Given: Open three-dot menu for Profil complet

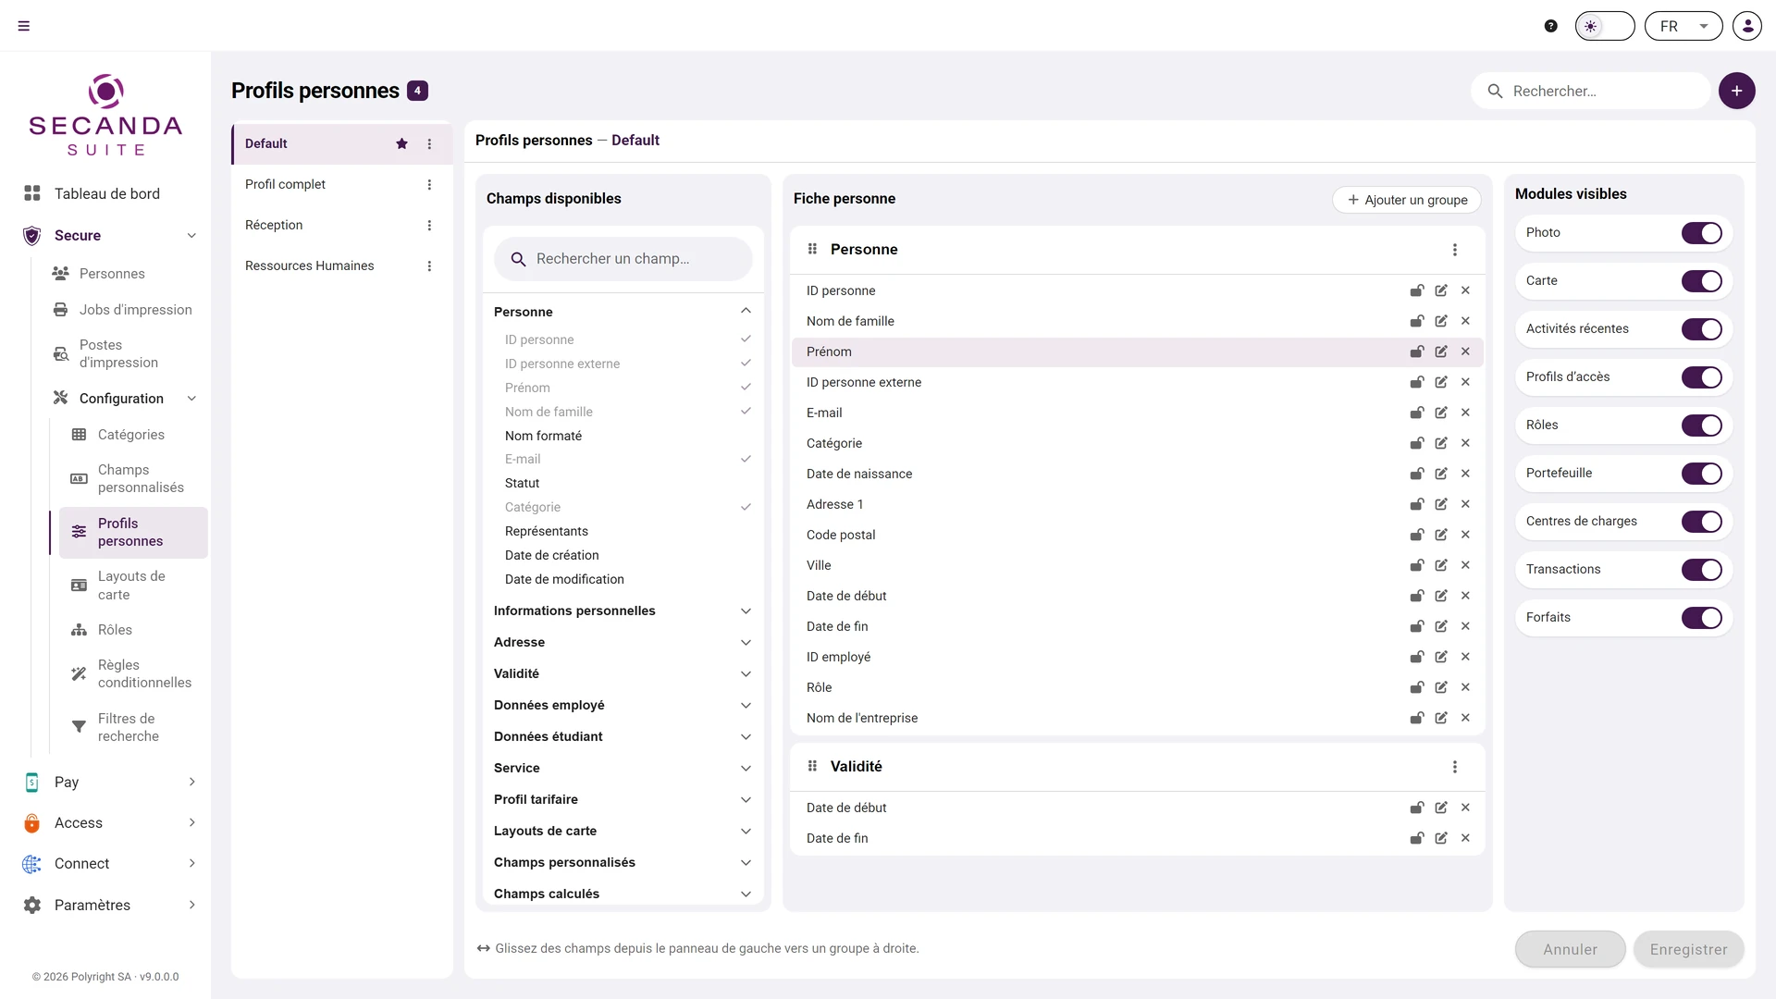Looking at the screenshot, I should point(429,185).
